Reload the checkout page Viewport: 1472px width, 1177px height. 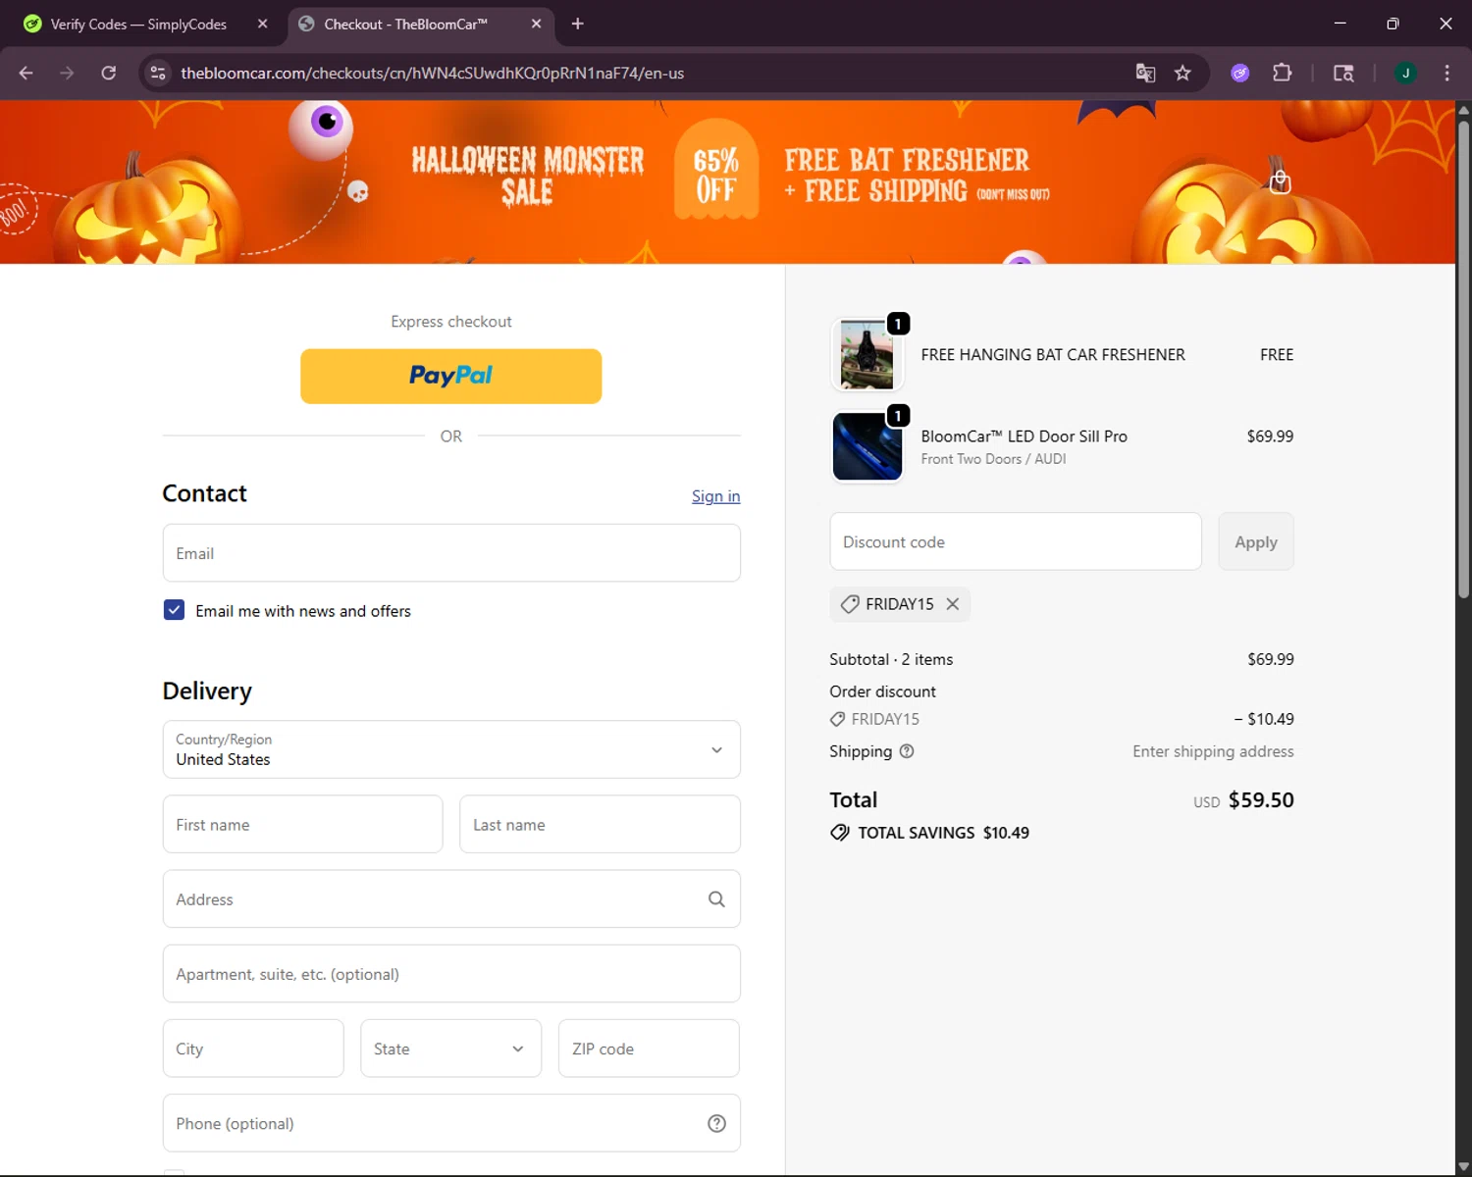point(109,74)
